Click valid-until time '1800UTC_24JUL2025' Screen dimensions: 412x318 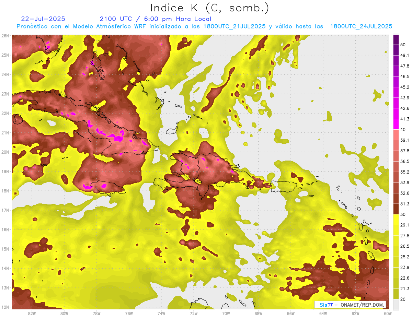361,26
